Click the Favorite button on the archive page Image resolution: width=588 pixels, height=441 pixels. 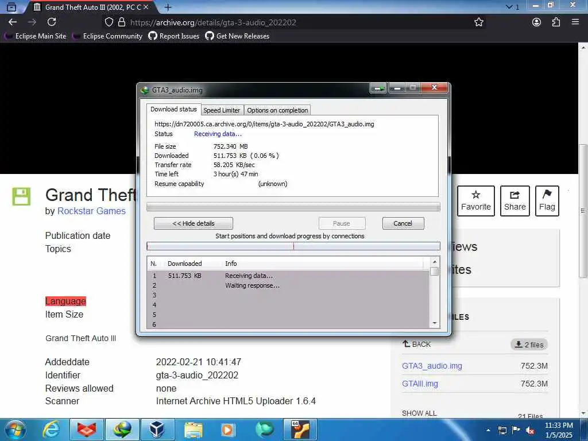tap(476, 200)
